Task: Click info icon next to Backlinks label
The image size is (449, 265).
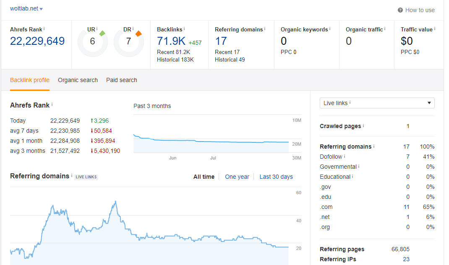Action: tap(184, 29)
